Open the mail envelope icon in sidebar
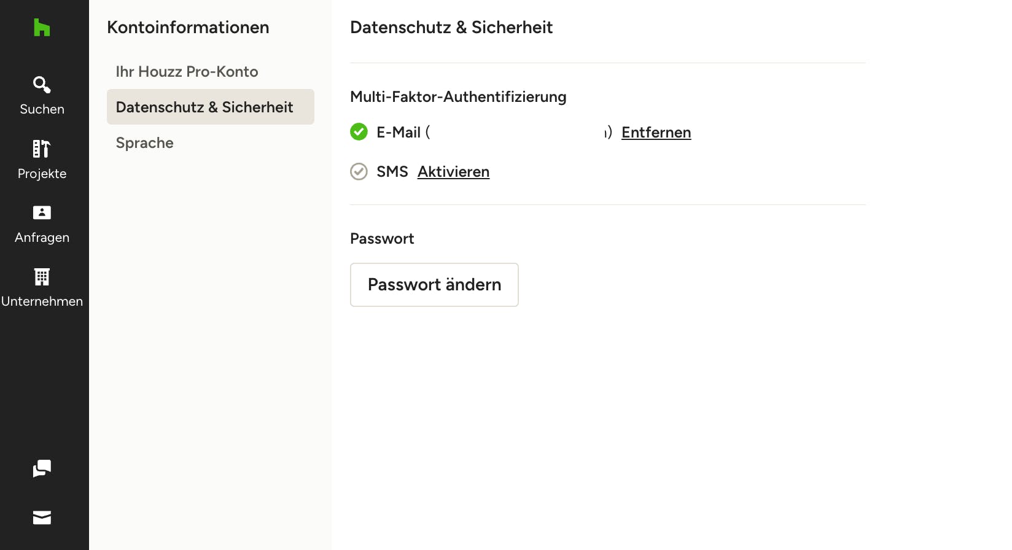This screenshot has height=550, width=1012. 42,518
